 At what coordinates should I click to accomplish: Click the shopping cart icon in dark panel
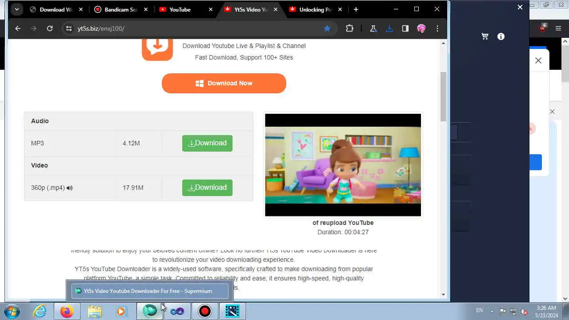pos(485,36)
